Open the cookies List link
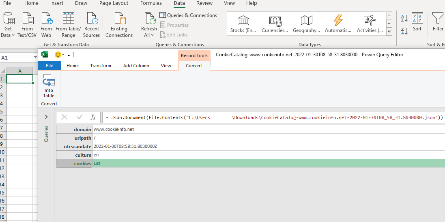The image size is (445, 222). point(97,163)
